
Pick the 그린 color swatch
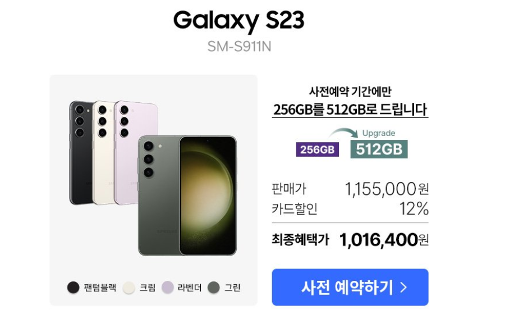[x=214, y=287]
